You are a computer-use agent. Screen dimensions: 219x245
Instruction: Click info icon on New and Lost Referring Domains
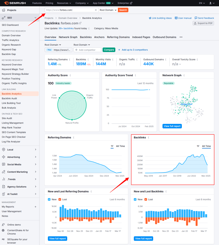(91, 191)
